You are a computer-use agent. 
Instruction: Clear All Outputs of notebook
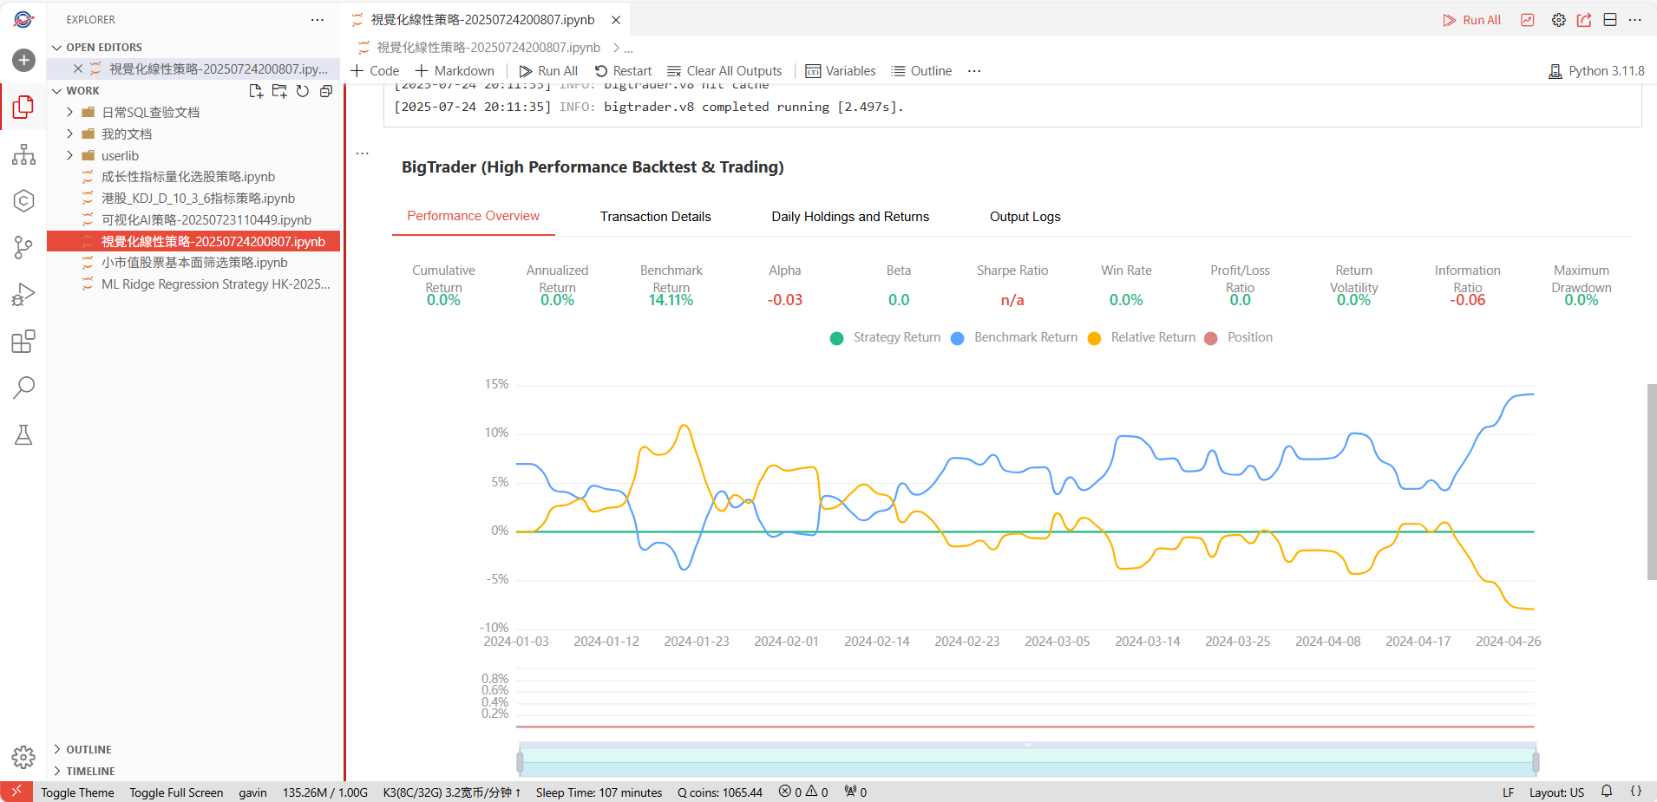[724, 71]
